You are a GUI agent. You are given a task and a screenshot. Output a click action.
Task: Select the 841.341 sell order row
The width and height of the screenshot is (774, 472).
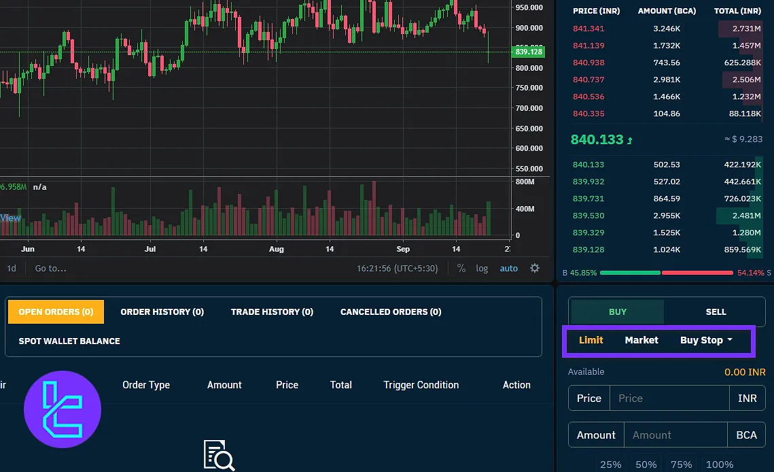666,29
